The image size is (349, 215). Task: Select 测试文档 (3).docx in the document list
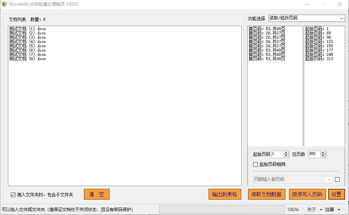(28, 37)
